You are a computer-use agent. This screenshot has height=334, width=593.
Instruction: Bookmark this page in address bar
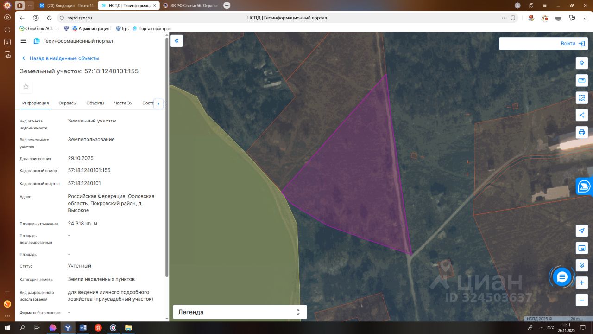[x=513, y=18]
